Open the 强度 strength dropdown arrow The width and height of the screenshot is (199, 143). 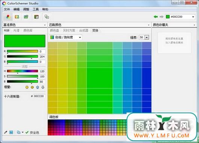[147, 37]
